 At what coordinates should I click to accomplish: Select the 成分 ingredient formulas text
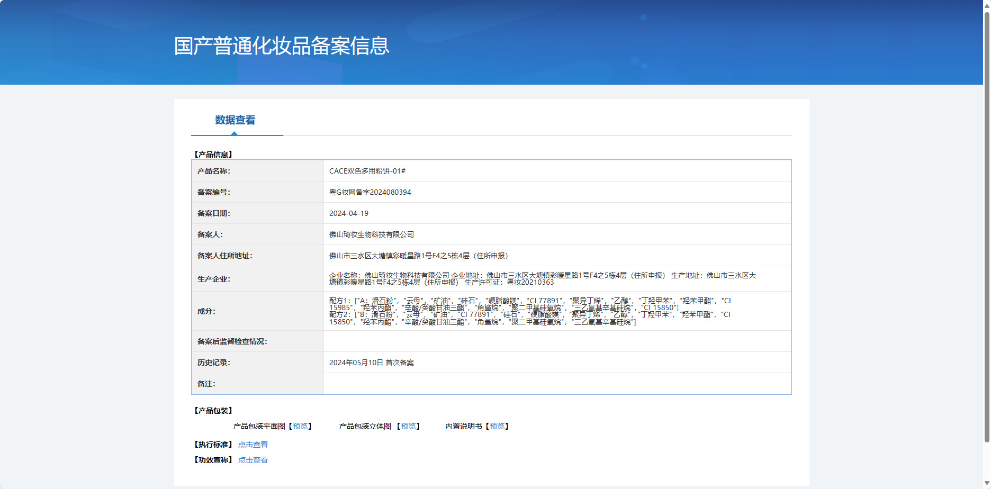[x=530, y=311]
